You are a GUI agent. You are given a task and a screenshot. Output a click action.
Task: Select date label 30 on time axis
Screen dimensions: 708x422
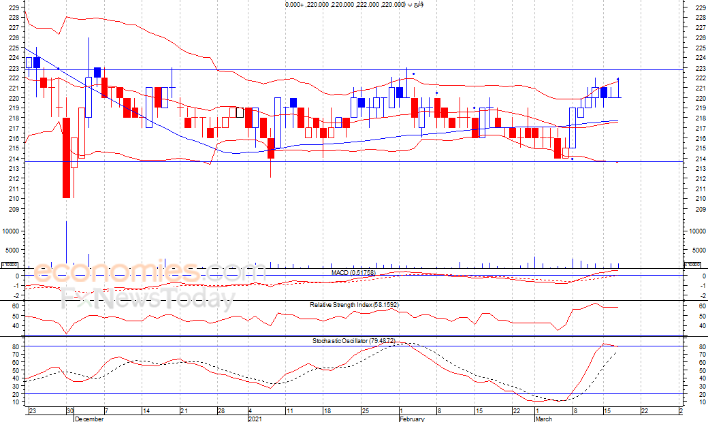69,410
